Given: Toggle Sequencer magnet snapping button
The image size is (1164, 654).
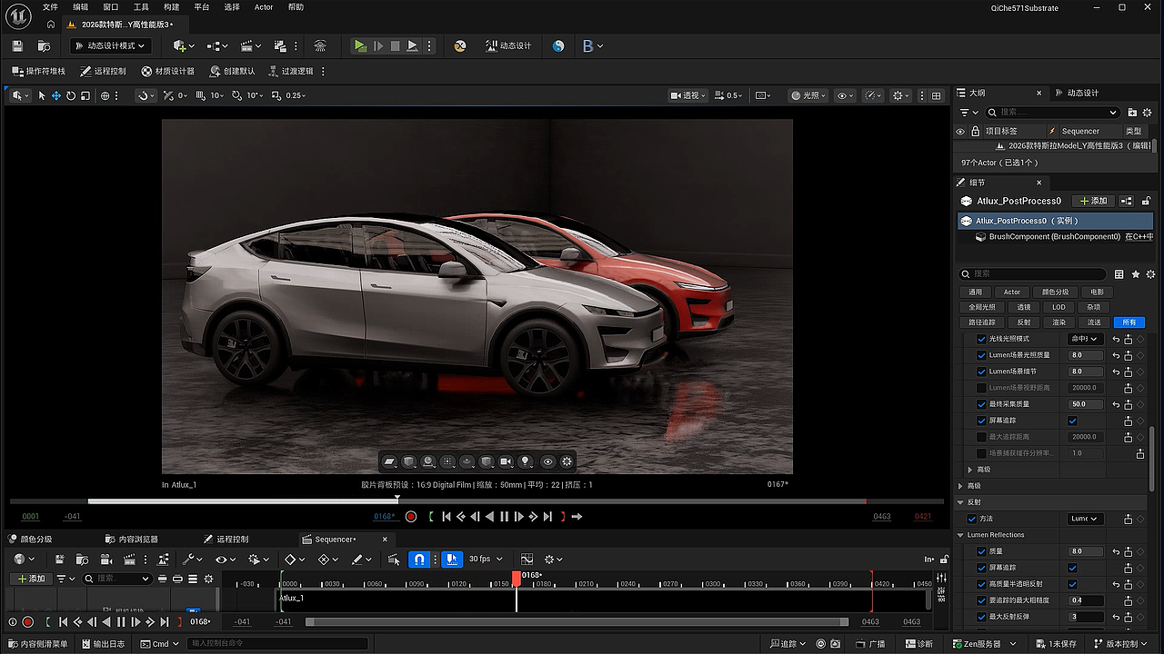Looking at the screenshot, I should coord(419,560).
